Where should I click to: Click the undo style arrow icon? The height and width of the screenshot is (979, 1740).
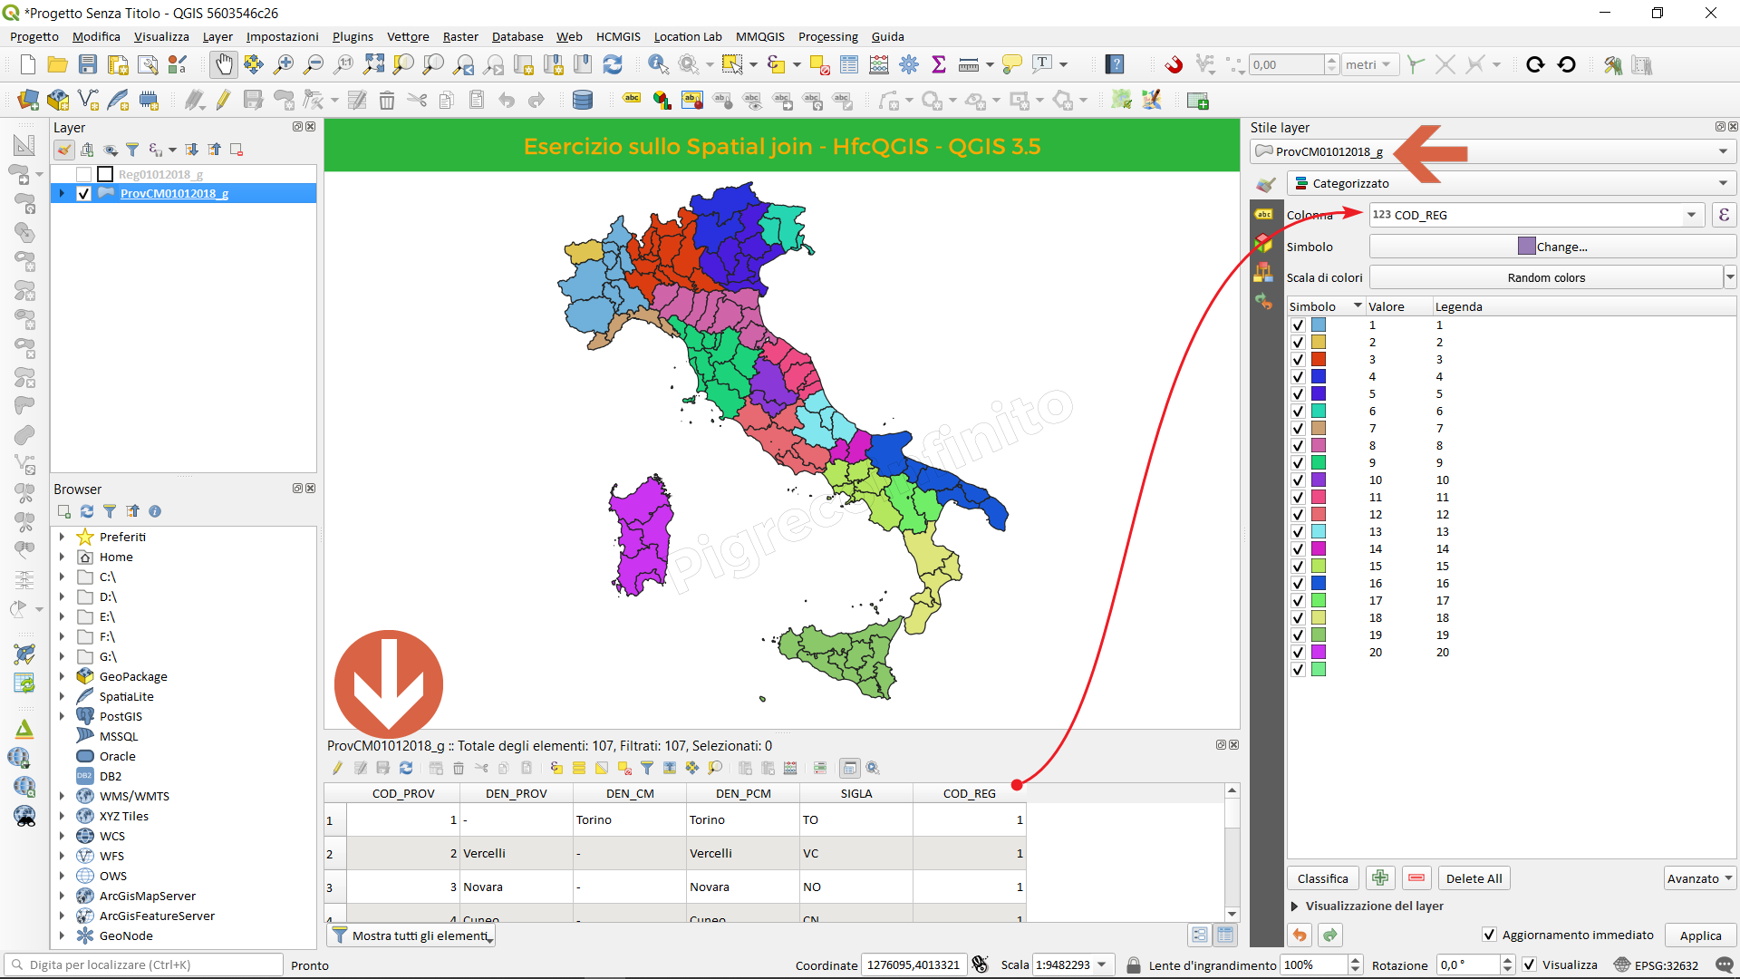pos(1300,935)
